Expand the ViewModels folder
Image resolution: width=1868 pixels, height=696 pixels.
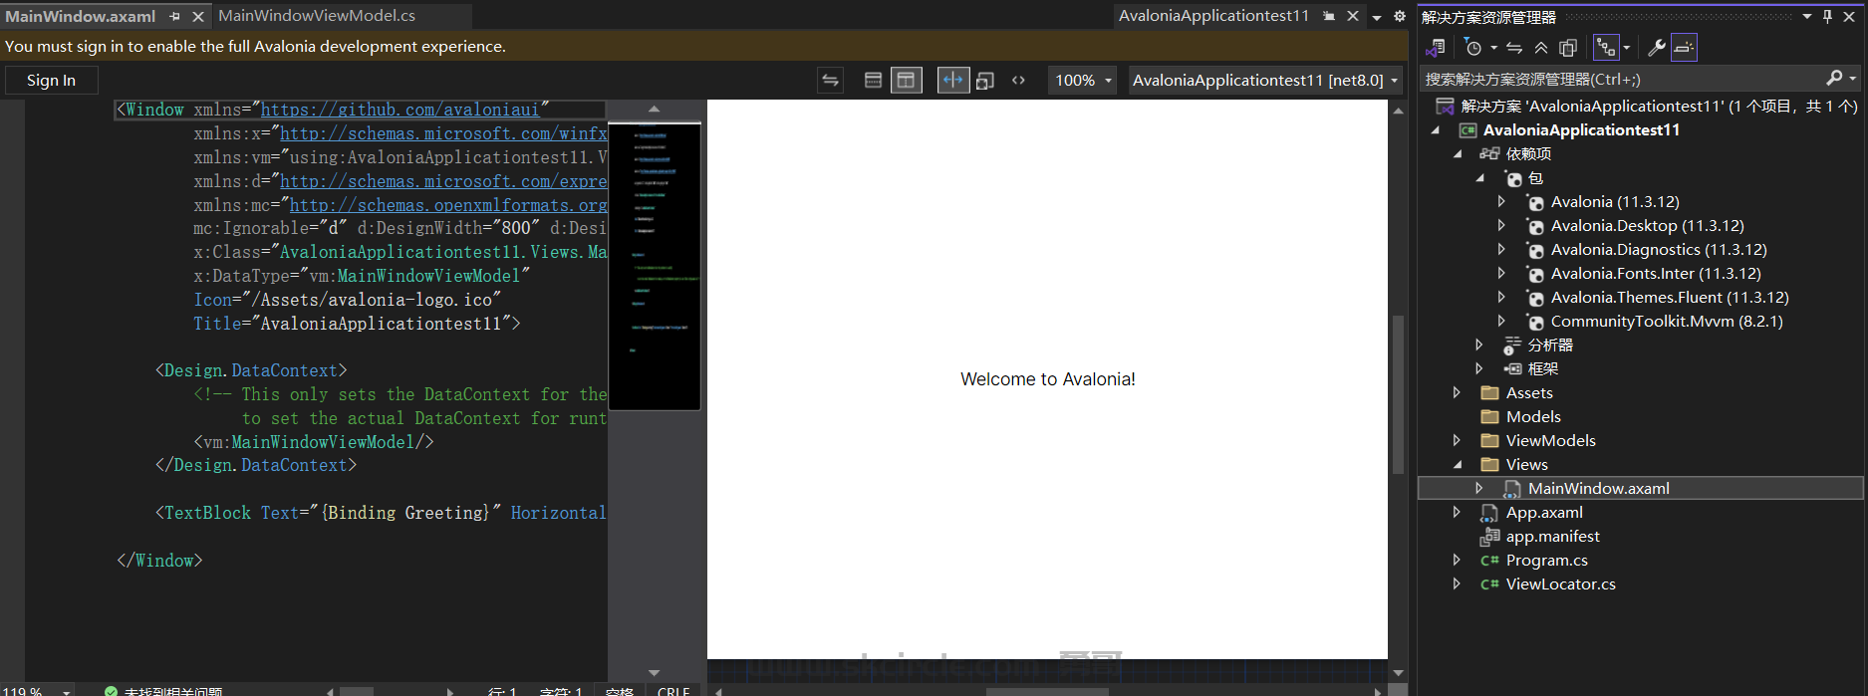pyautogui.click(x=1457, y=440)
